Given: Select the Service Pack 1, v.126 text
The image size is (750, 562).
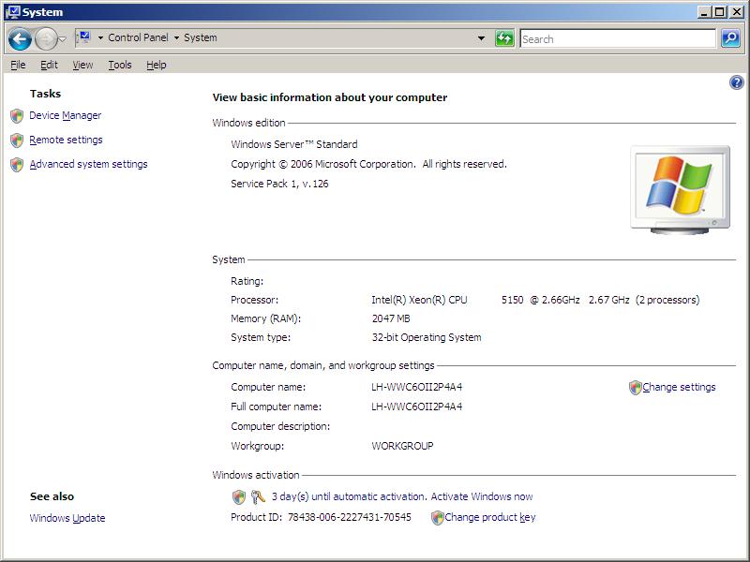Looking at the screenshot, I should pyautogui.click(x=279, y=184).
